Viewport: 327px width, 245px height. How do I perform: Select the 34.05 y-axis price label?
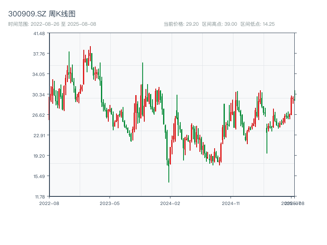click(x=40, y=74)
